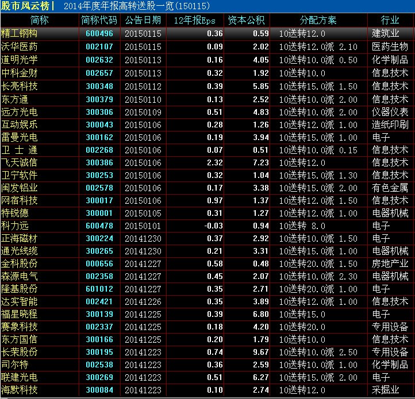Sort by the 简称代码 column header
415x399 pixels.
(x=99, y=20)
